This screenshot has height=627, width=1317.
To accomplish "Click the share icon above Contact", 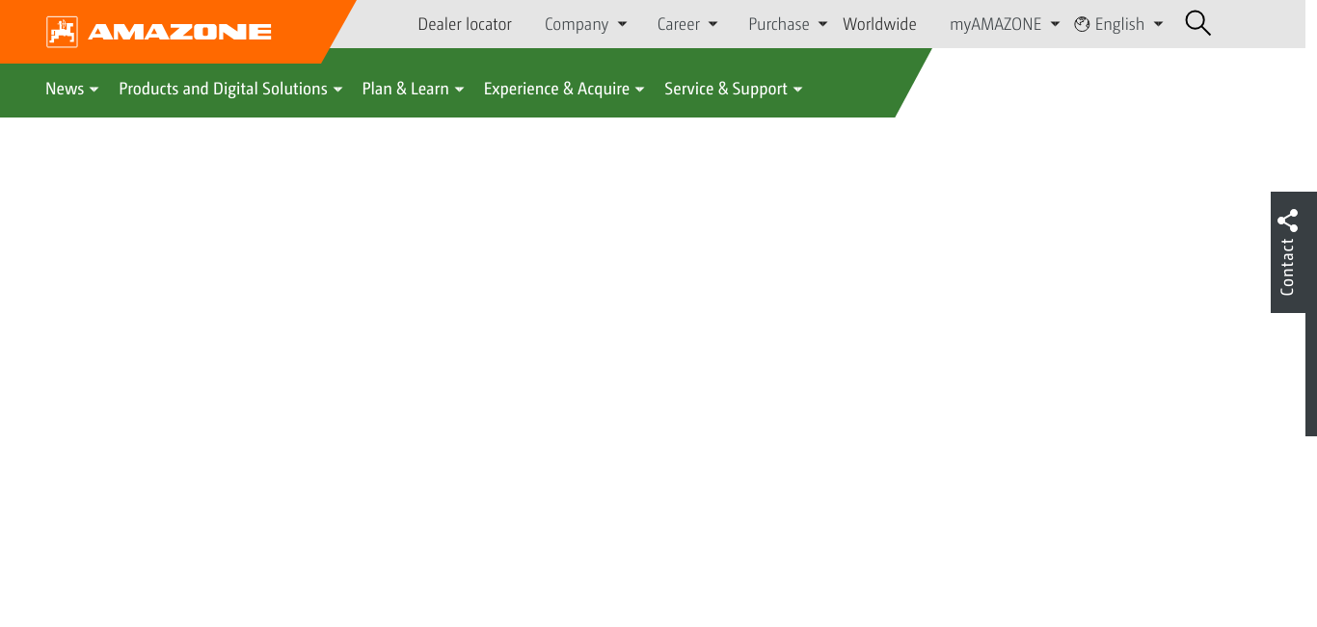I will pos(1287,221).
